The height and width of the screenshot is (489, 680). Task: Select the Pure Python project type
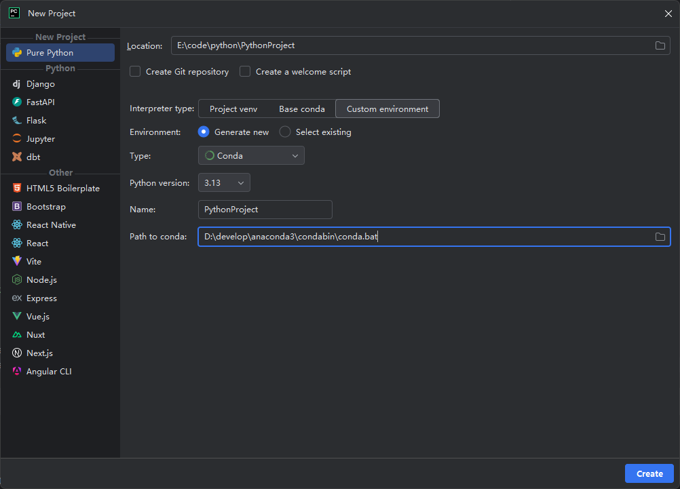[x=60, y=52]
